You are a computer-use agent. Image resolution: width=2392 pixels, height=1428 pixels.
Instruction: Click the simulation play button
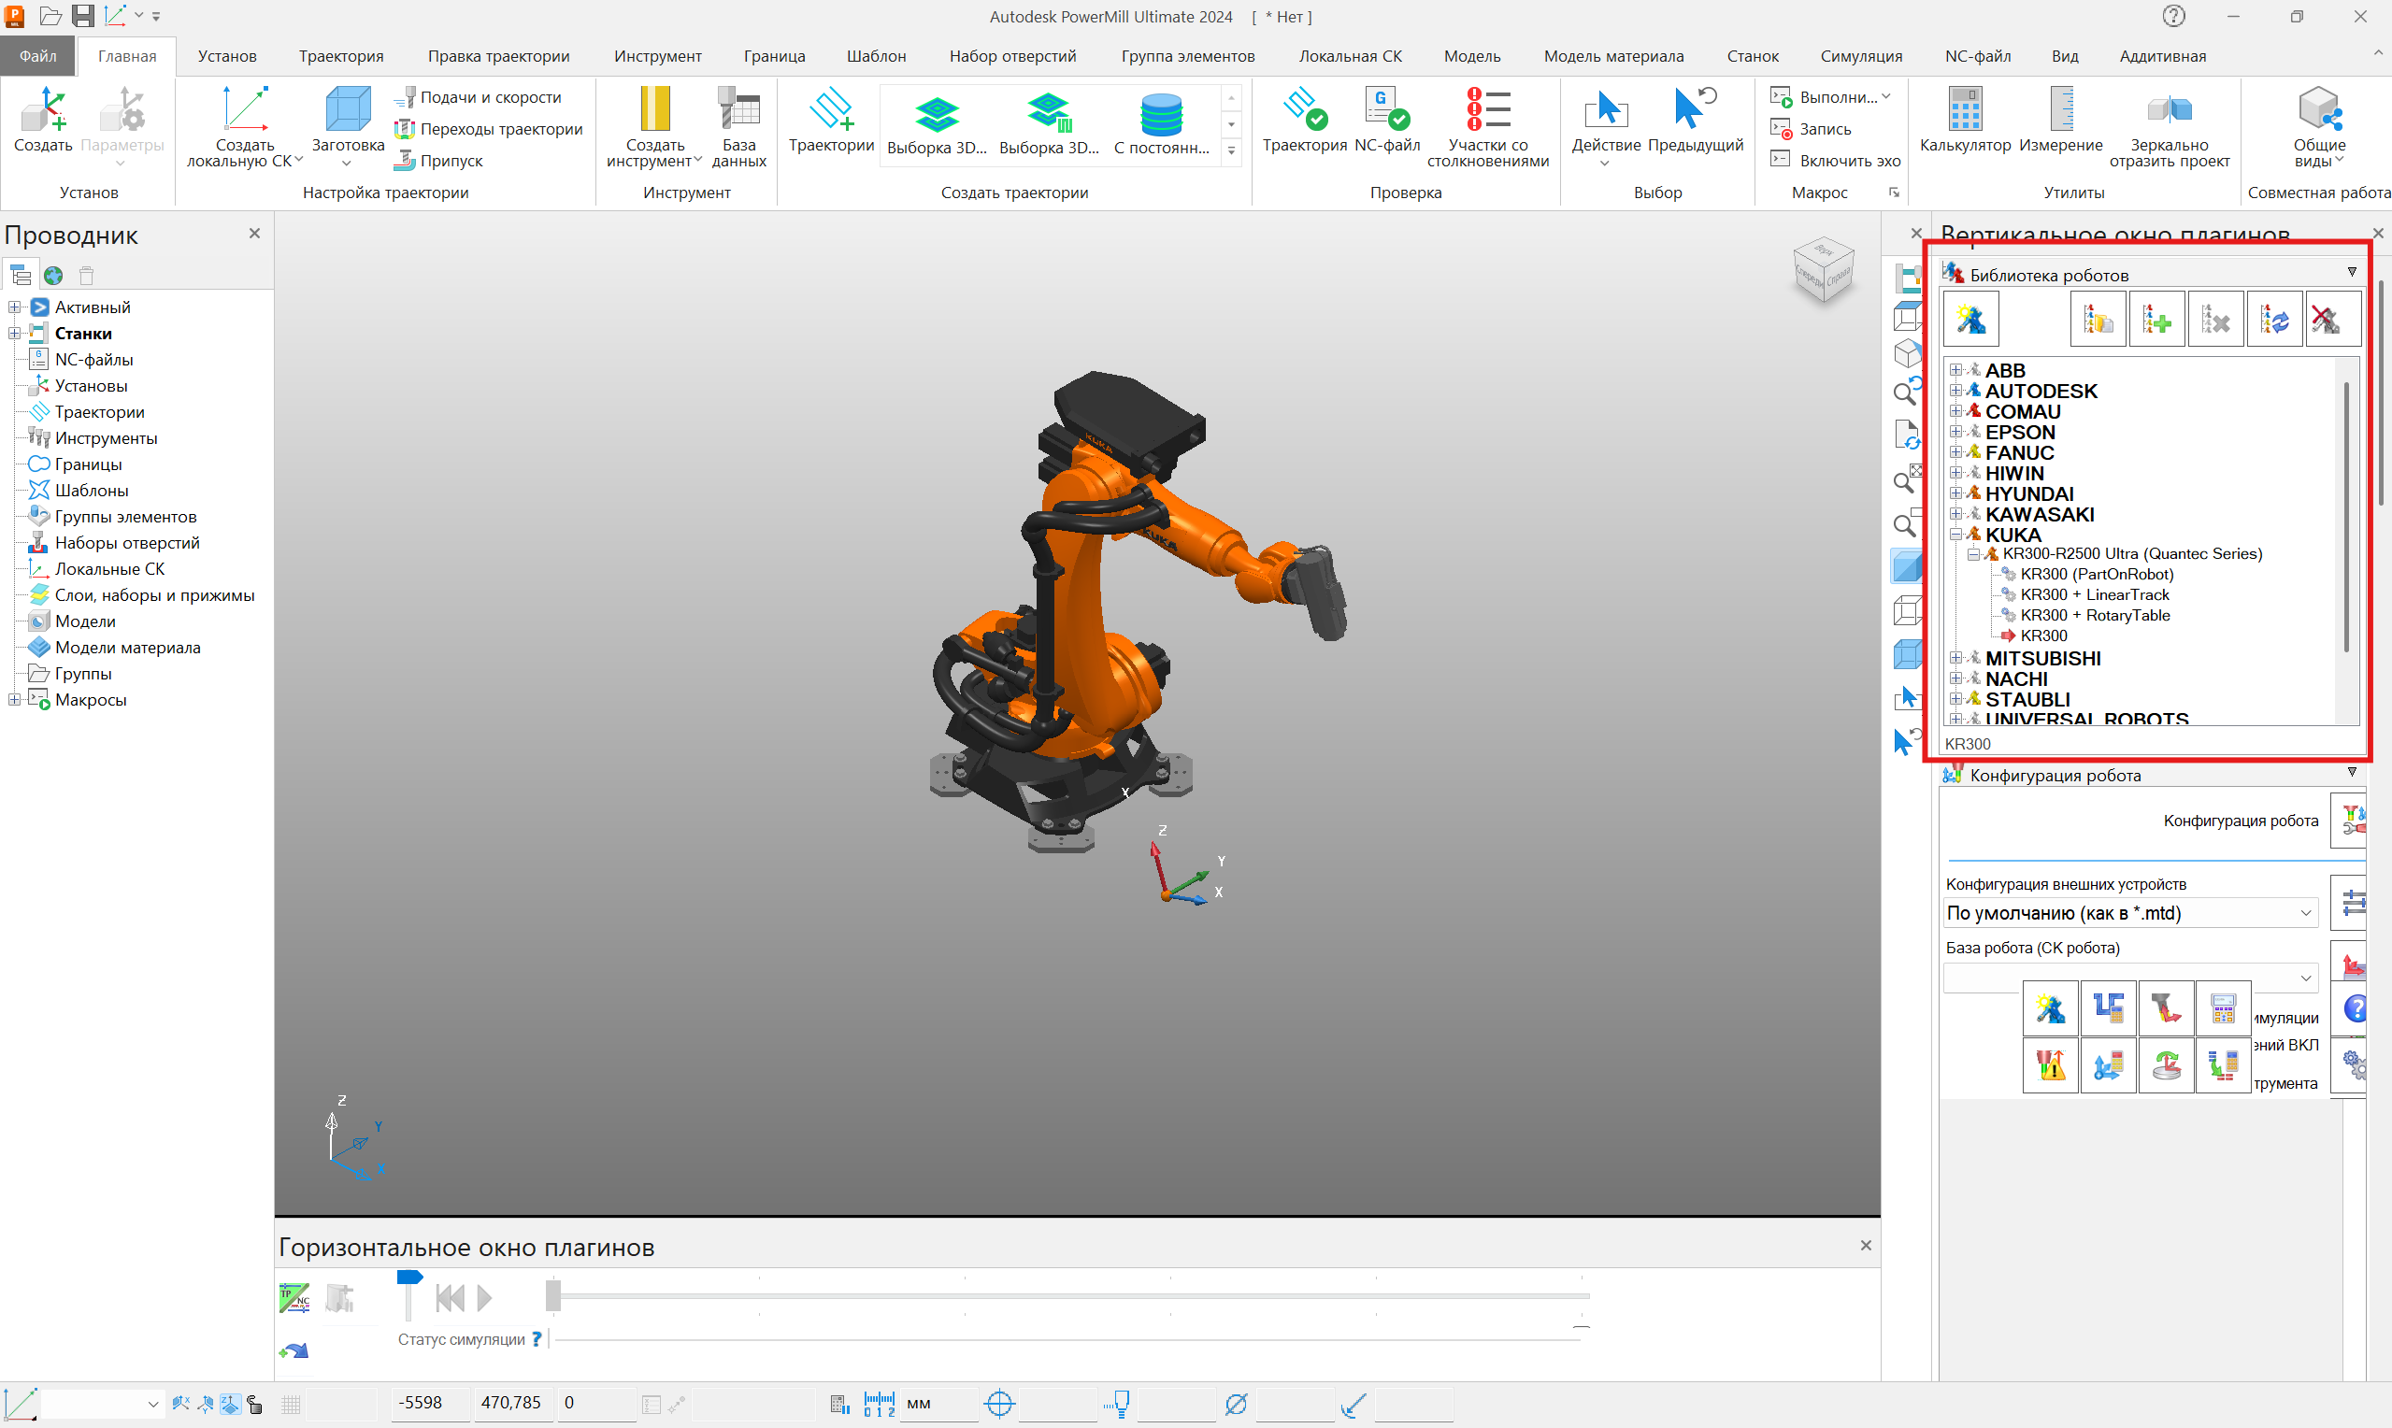click(x=484, y=1298)
